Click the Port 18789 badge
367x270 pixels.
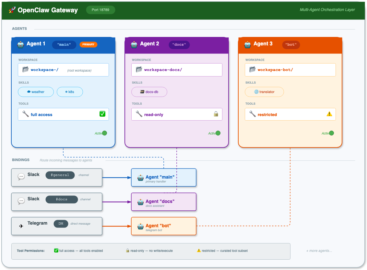pos(101,10)
